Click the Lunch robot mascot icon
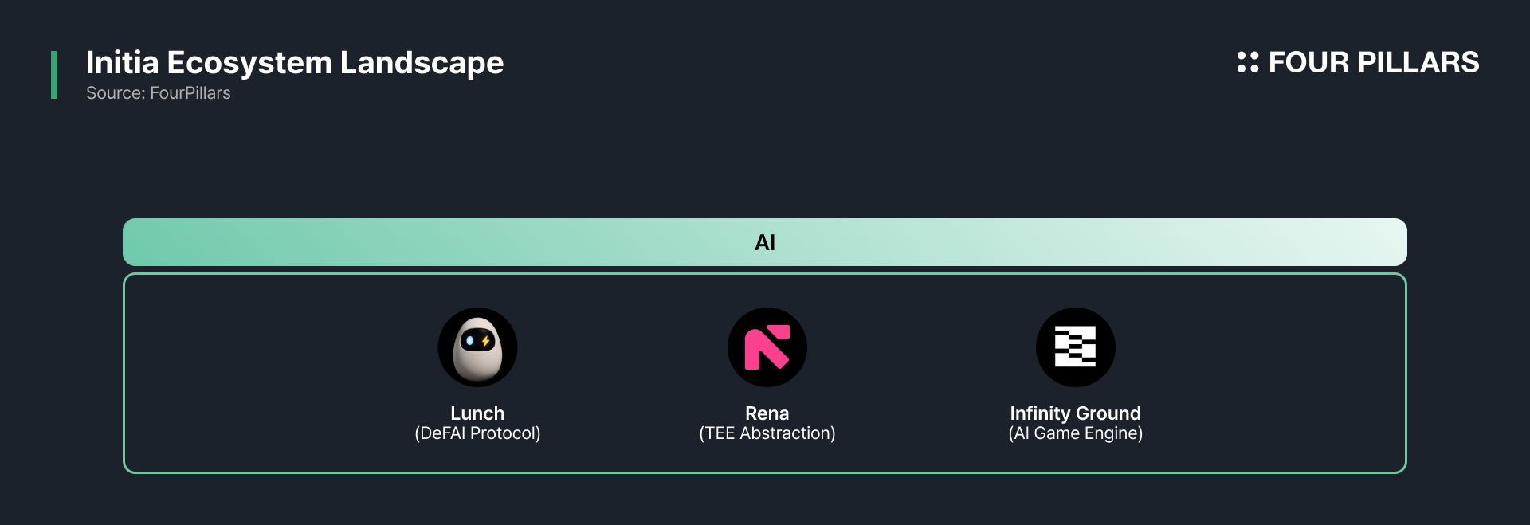 (x=477, y=347)
